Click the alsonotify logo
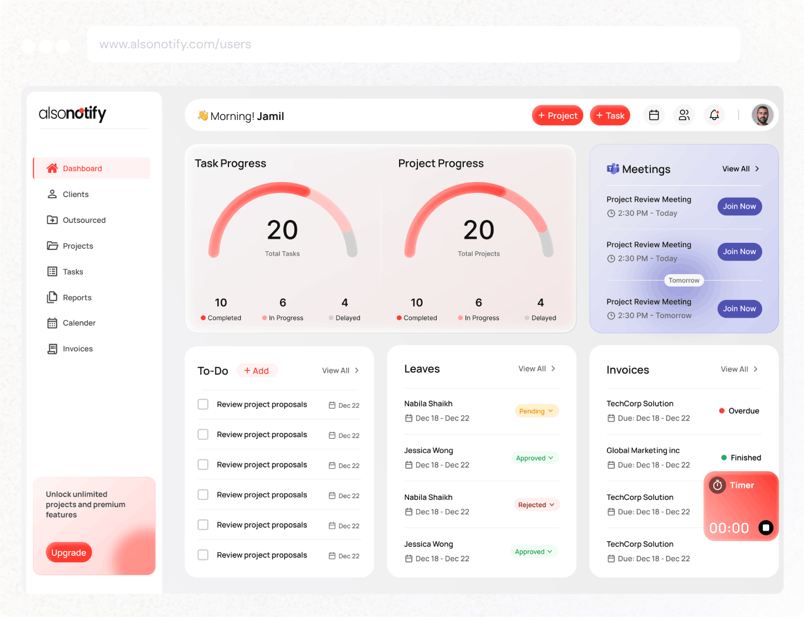The width and height of the screenshot is (804, 617). [72, 113]
